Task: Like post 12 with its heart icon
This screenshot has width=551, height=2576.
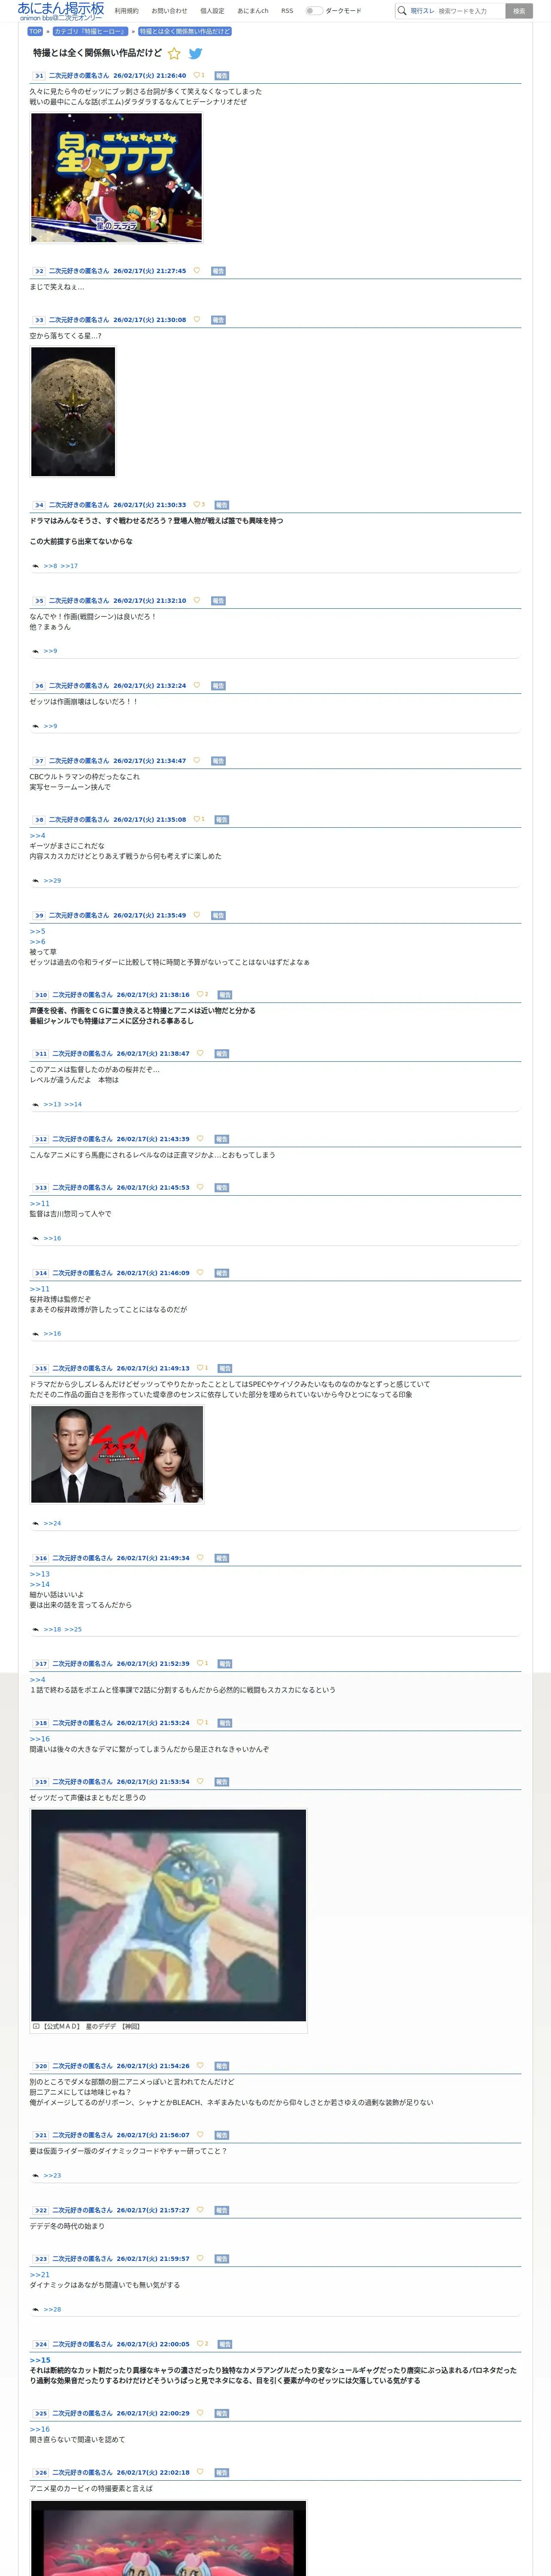Action: click(200, 1139)
